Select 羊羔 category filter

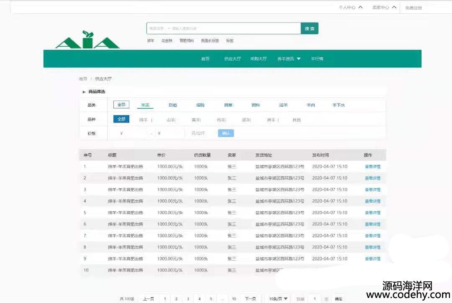[x=145, y=105]
